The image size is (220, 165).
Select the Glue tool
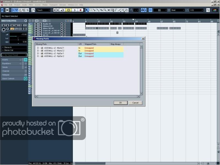pyautogui.click(x=98, y=10)
